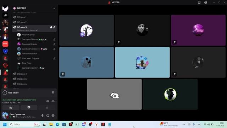Select Тони Йорк in the voice member list
This screenshot has height=128, width=227.
[36, 63]
